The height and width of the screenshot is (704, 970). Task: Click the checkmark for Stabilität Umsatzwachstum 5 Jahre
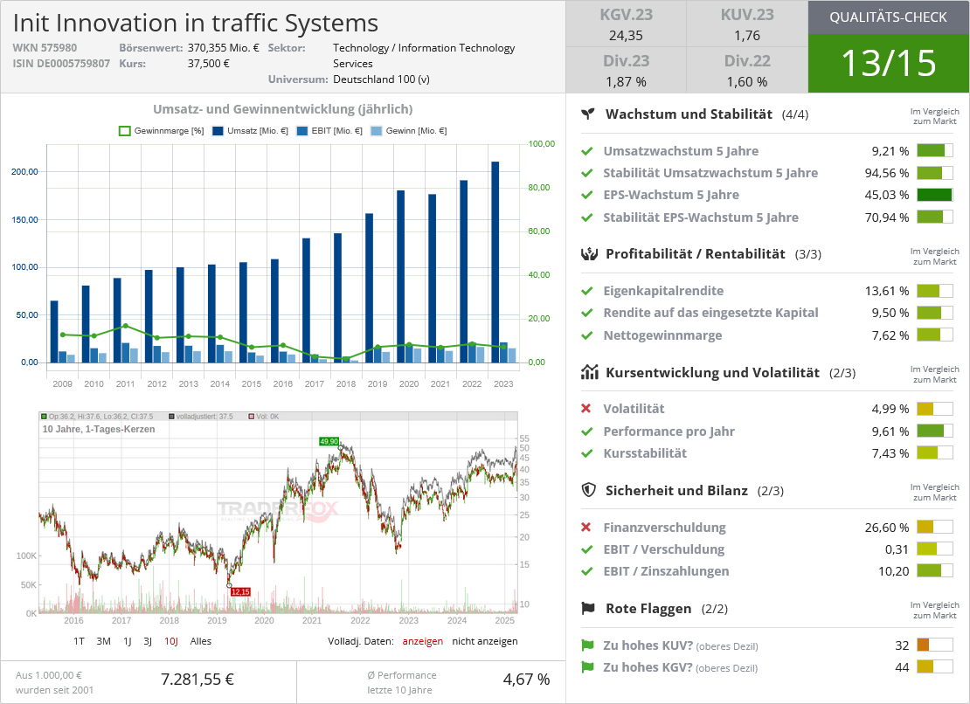[587, 173]
